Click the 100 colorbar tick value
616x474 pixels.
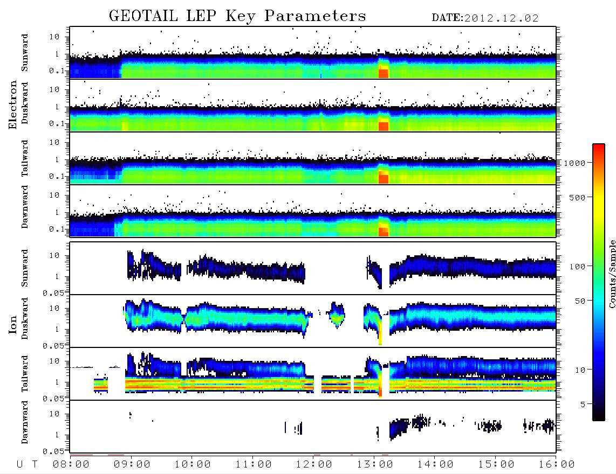[x=577, y=267]
